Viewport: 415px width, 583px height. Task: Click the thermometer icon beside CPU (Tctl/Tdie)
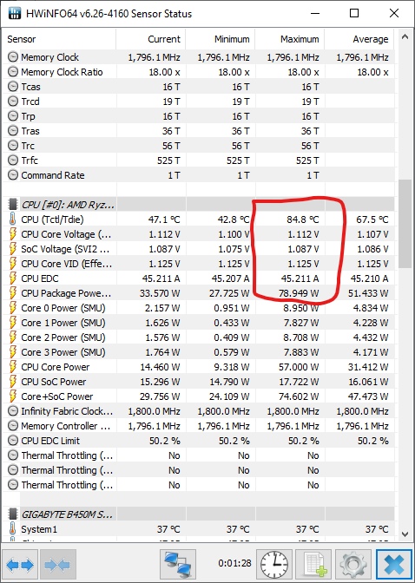coord(13,219)
